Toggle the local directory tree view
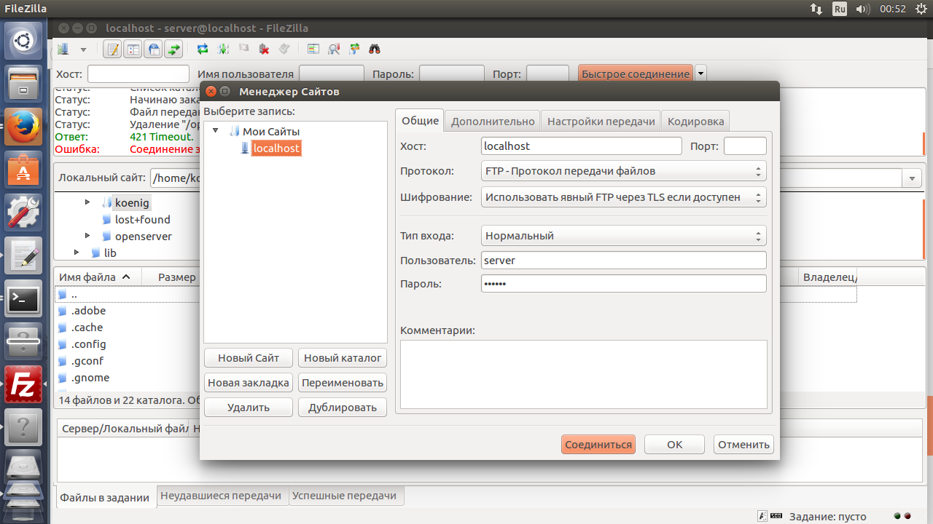933x524 pixels. point(133,49)
